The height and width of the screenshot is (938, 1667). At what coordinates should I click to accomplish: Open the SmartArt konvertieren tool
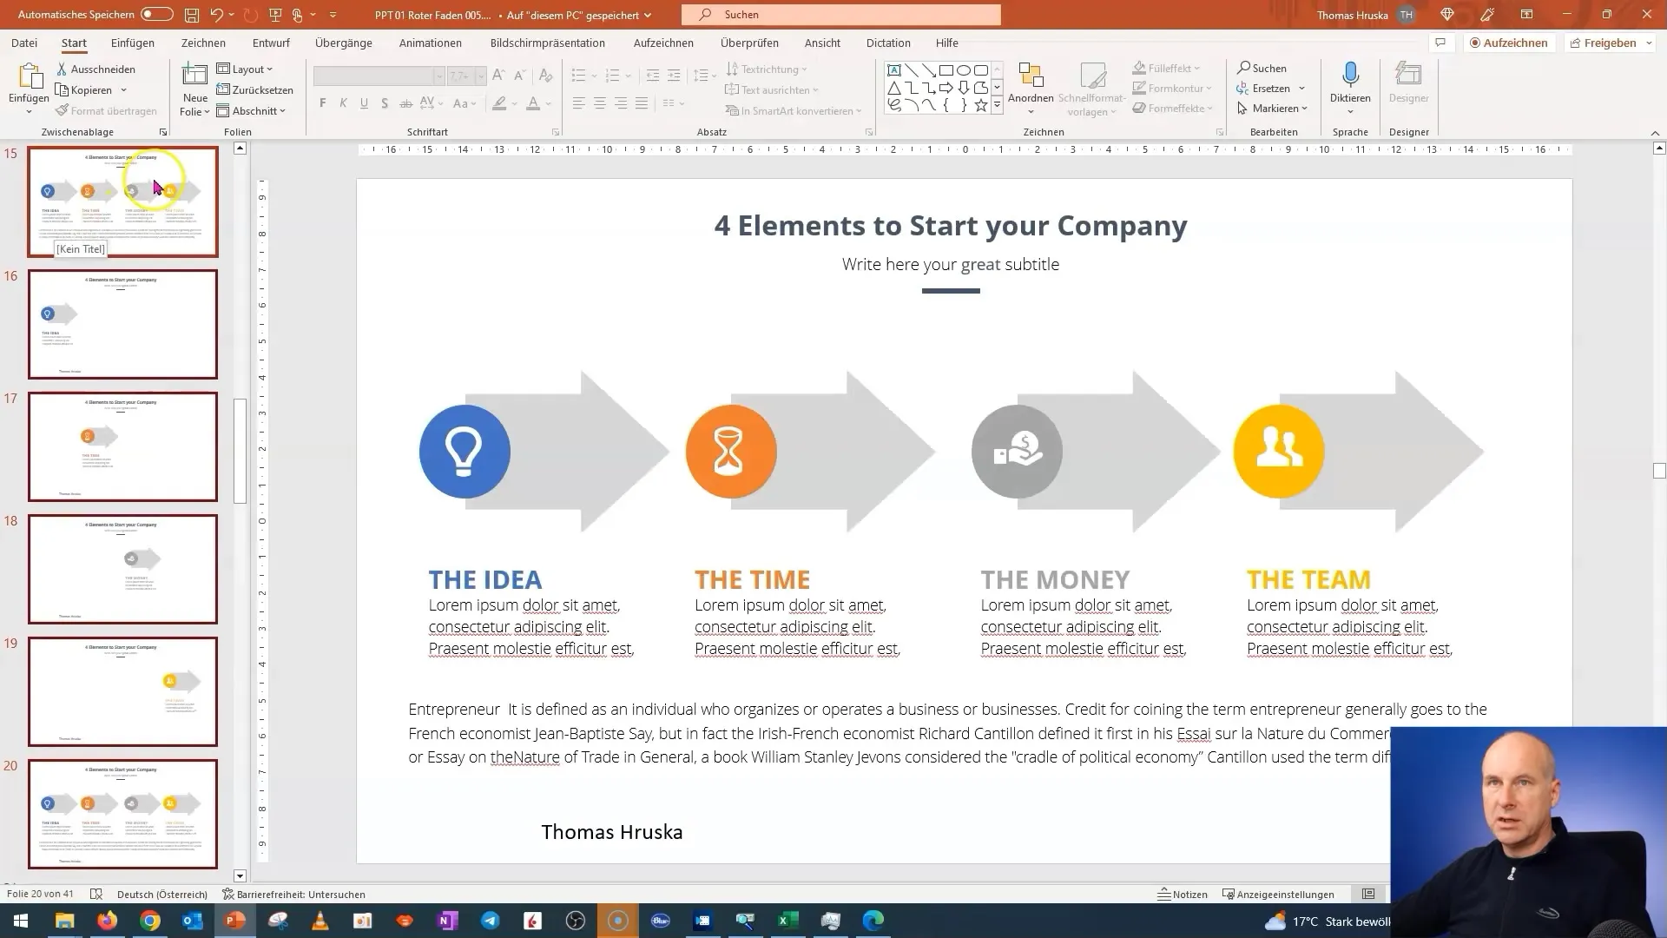click(x=798, y=110)
